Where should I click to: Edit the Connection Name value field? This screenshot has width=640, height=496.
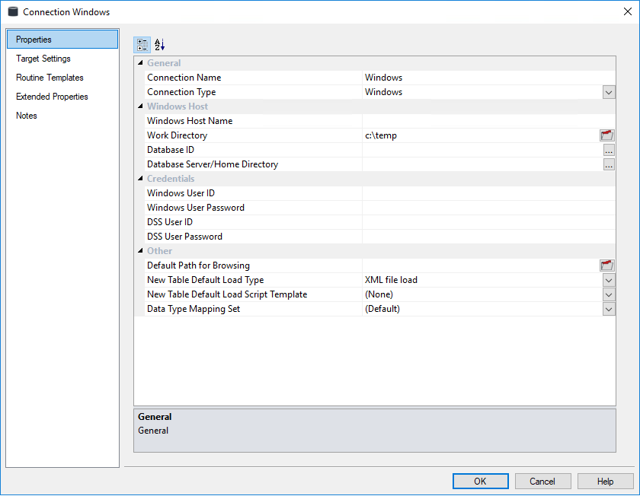(x=488, y=78)
